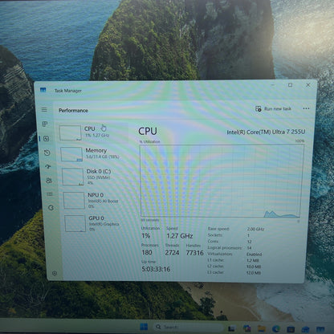Click the Performance page heading
Image resolution: width=334 pixels, height=334 pixels.
[x=73, y=110]
